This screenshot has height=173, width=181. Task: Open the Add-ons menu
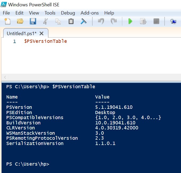(90, 13)
